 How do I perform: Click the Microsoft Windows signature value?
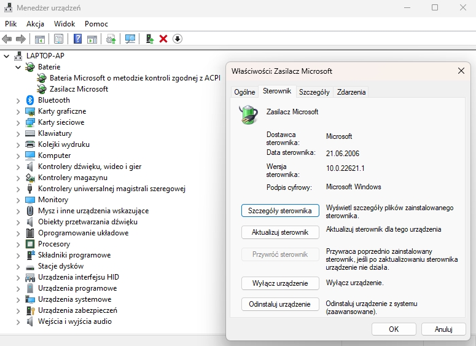click(x=354, y=187)
